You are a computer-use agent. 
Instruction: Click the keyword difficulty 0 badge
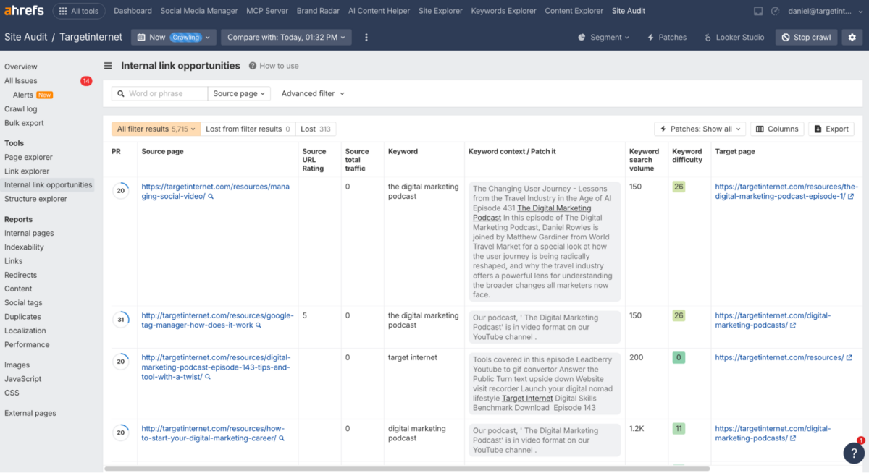coord(679,357)
